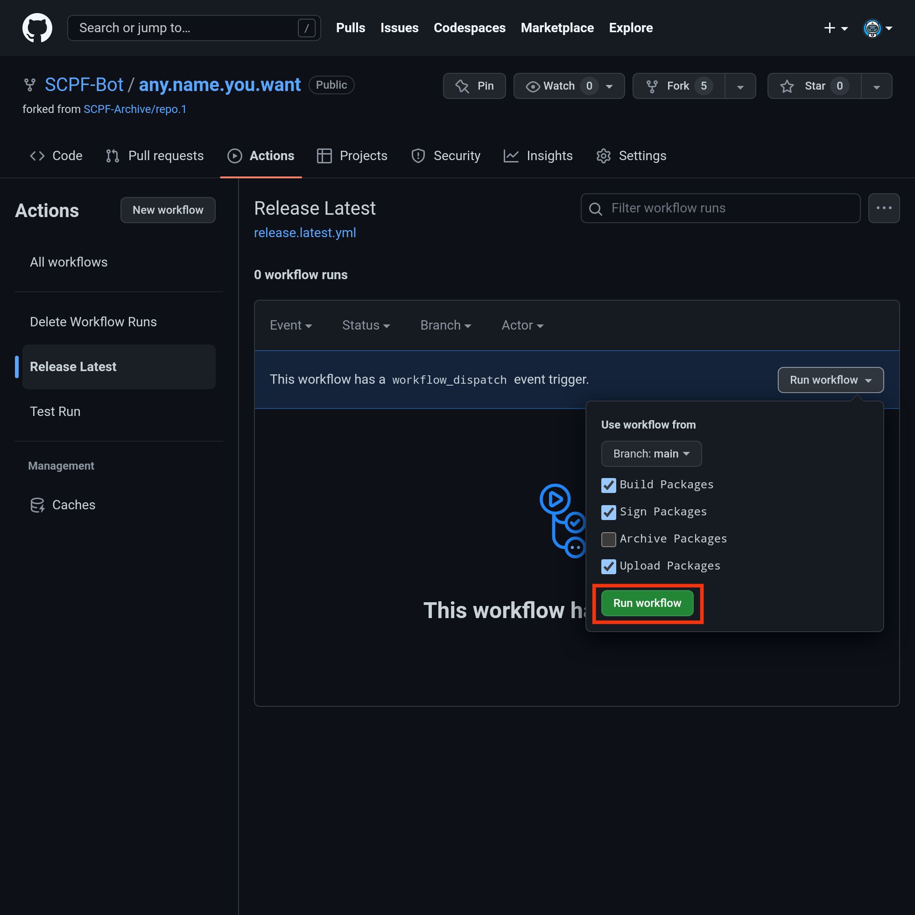Expand the Branch: main selector
The width and height of the screenshot is (915, 915).
click(651, 454)
